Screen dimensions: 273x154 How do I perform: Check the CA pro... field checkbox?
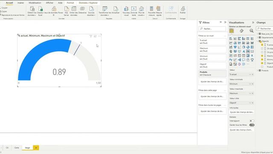coord(262,52)
